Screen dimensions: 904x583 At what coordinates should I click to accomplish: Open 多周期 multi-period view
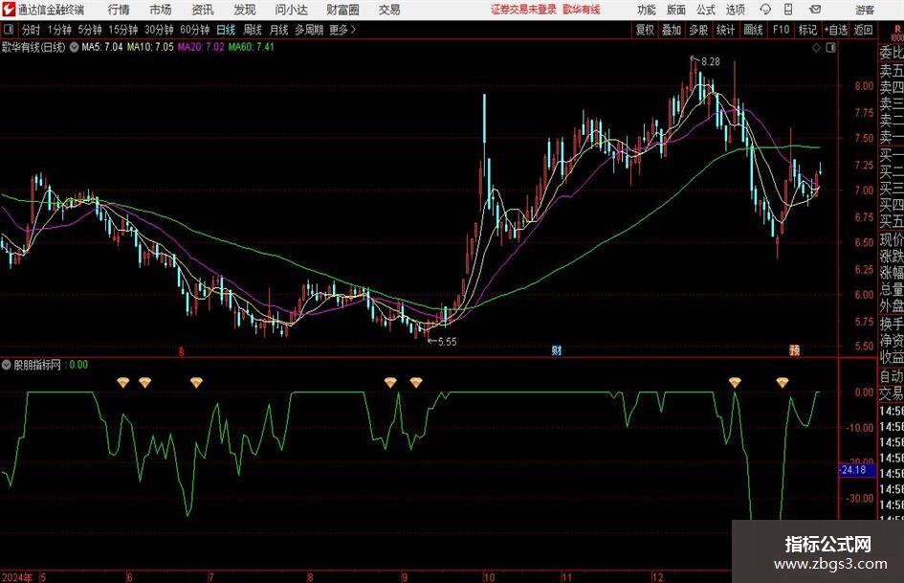point(309,30)
